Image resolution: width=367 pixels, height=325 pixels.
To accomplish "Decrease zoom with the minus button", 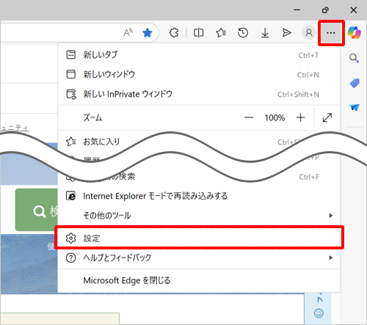I will point(249,117).
